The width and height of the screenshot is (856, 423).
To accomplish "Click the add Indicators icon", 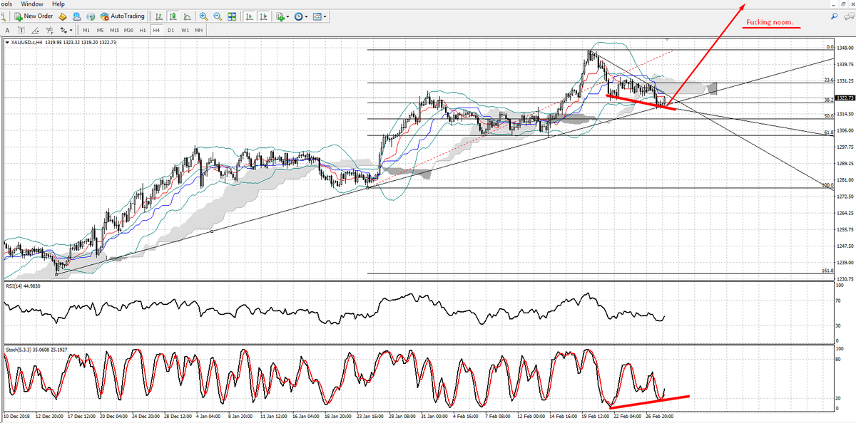I will (280, 16).
